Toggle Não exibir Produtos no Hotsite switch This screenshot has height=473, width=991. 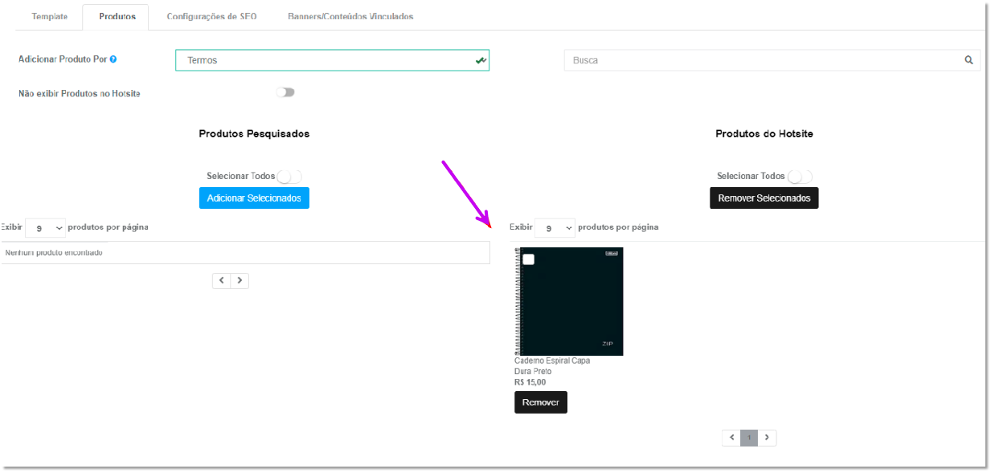click(285, 92)
